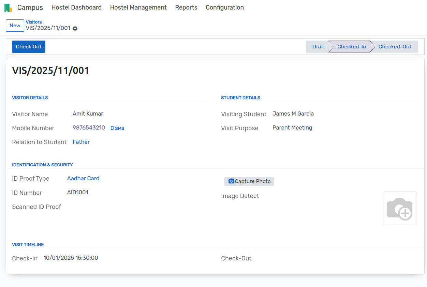Click the Image Detect label
Viewport: 427px width, 287px height.
click(240, 196)
